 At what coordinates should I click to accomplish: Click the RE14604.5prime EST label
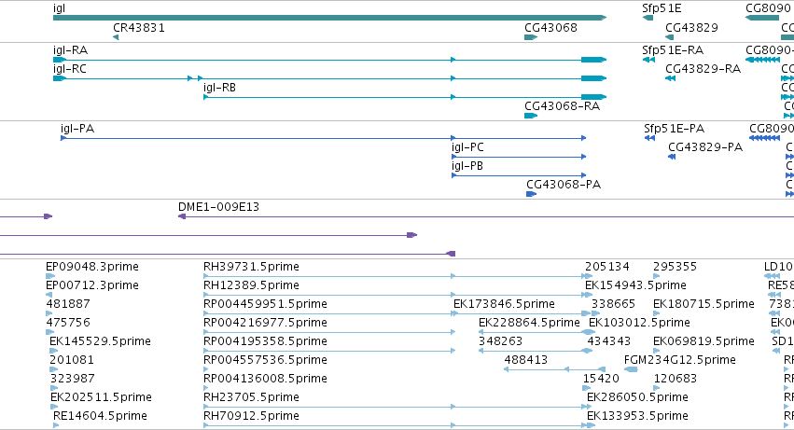[100, 416]
